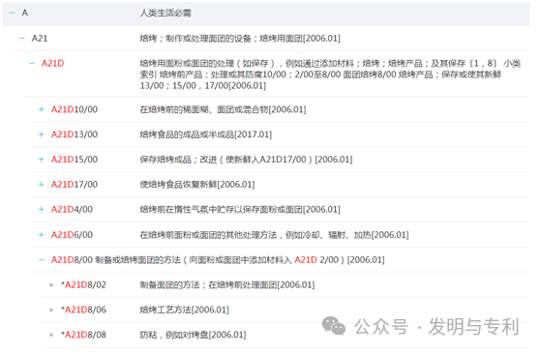Viewport: 540px width, 354px height.
Task: Select the *A21D8/08 subgroup entry
Action: coord(83,335)
